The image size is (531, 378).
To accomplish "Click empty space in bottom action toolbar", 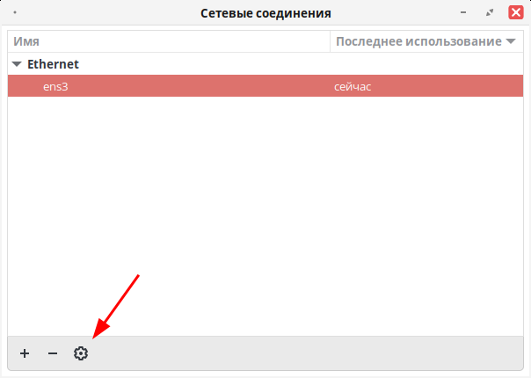I will 305,353.
